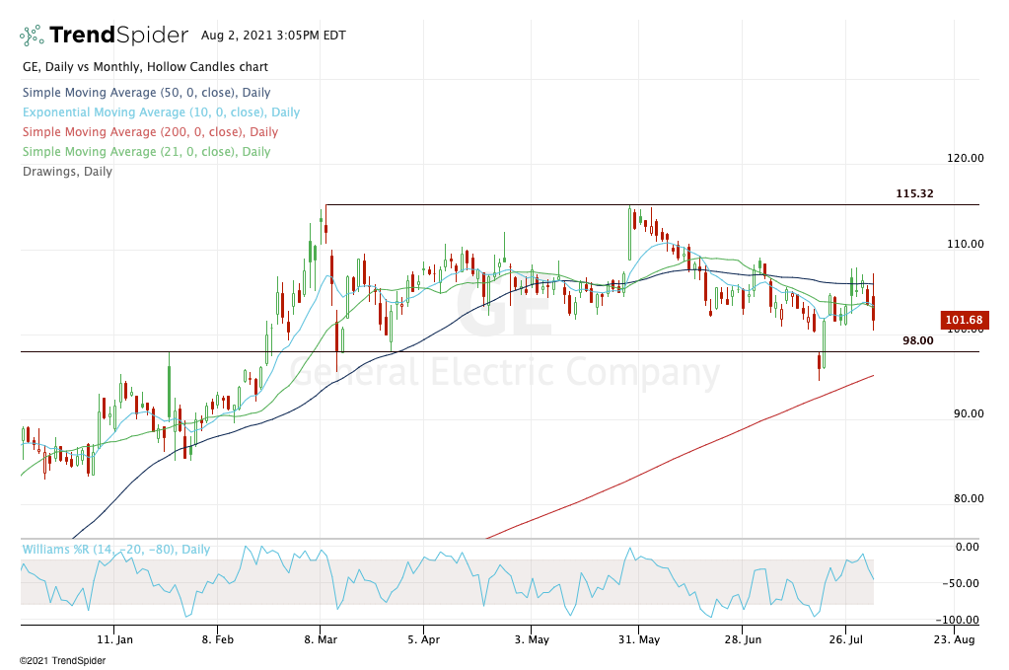Select the 26. Jul date axis label
The height and width of the screenshot is (670, 1009).
[846, 639]
